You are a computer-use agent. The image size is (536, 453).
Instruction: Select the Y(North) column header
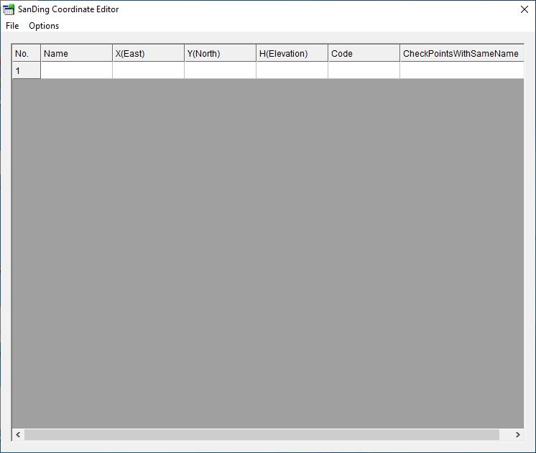point(220,53)
